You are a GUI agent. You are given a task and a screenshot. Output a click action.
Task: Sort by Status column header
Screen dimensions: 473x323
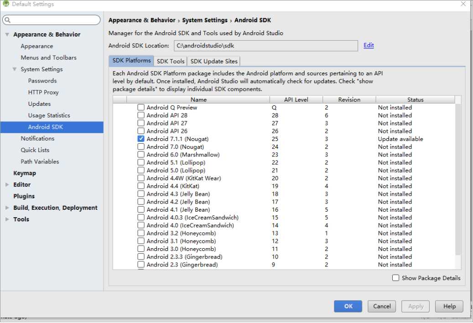(x=416, y=99)
